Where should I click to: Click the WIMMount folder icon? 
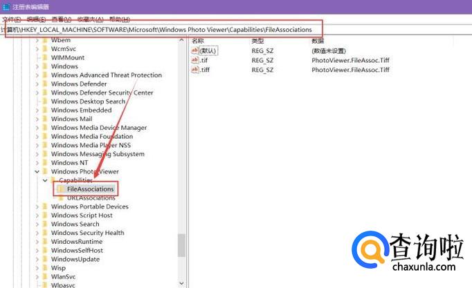45,57
